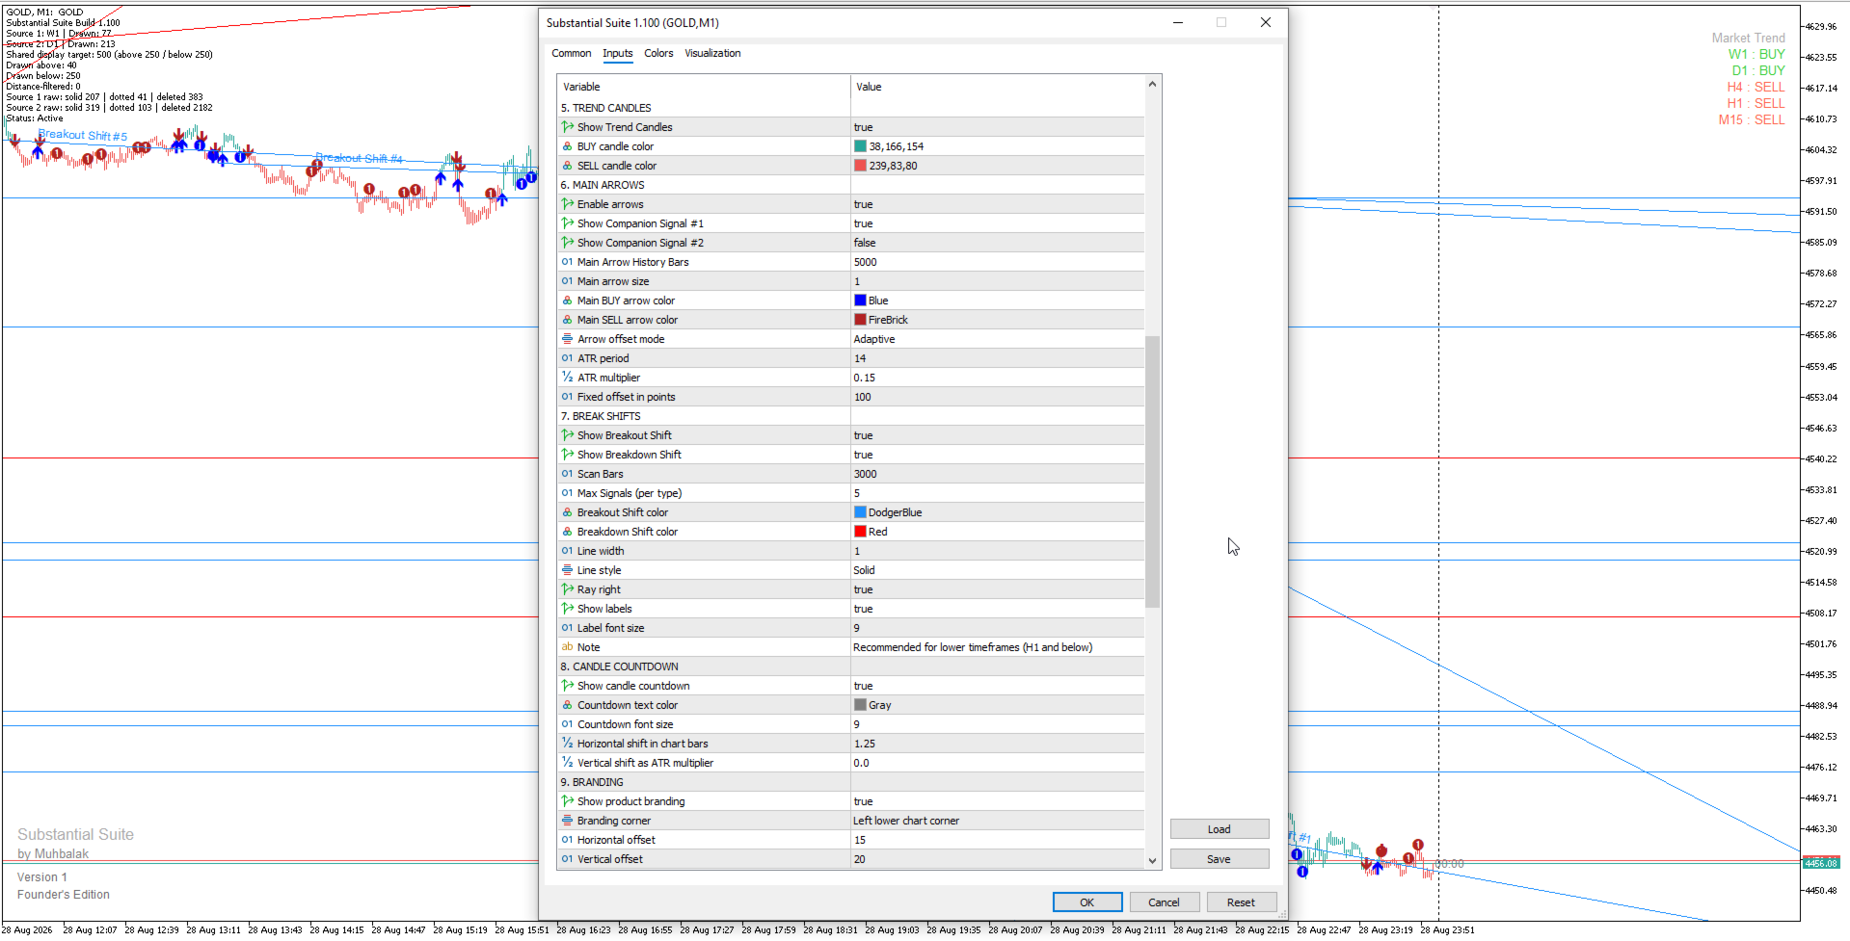Click the Label font size icon
This screenshot has width=1850, height=941.
click(568, 628)
